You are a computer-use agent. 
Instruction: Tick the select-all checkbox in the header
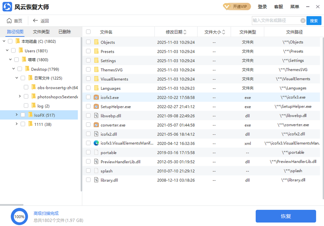tap(88, 32)
